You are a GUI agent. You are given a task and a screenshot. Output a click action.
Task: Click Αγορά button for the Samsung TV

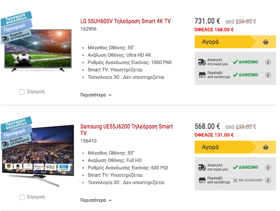click(x=235, y=147)
